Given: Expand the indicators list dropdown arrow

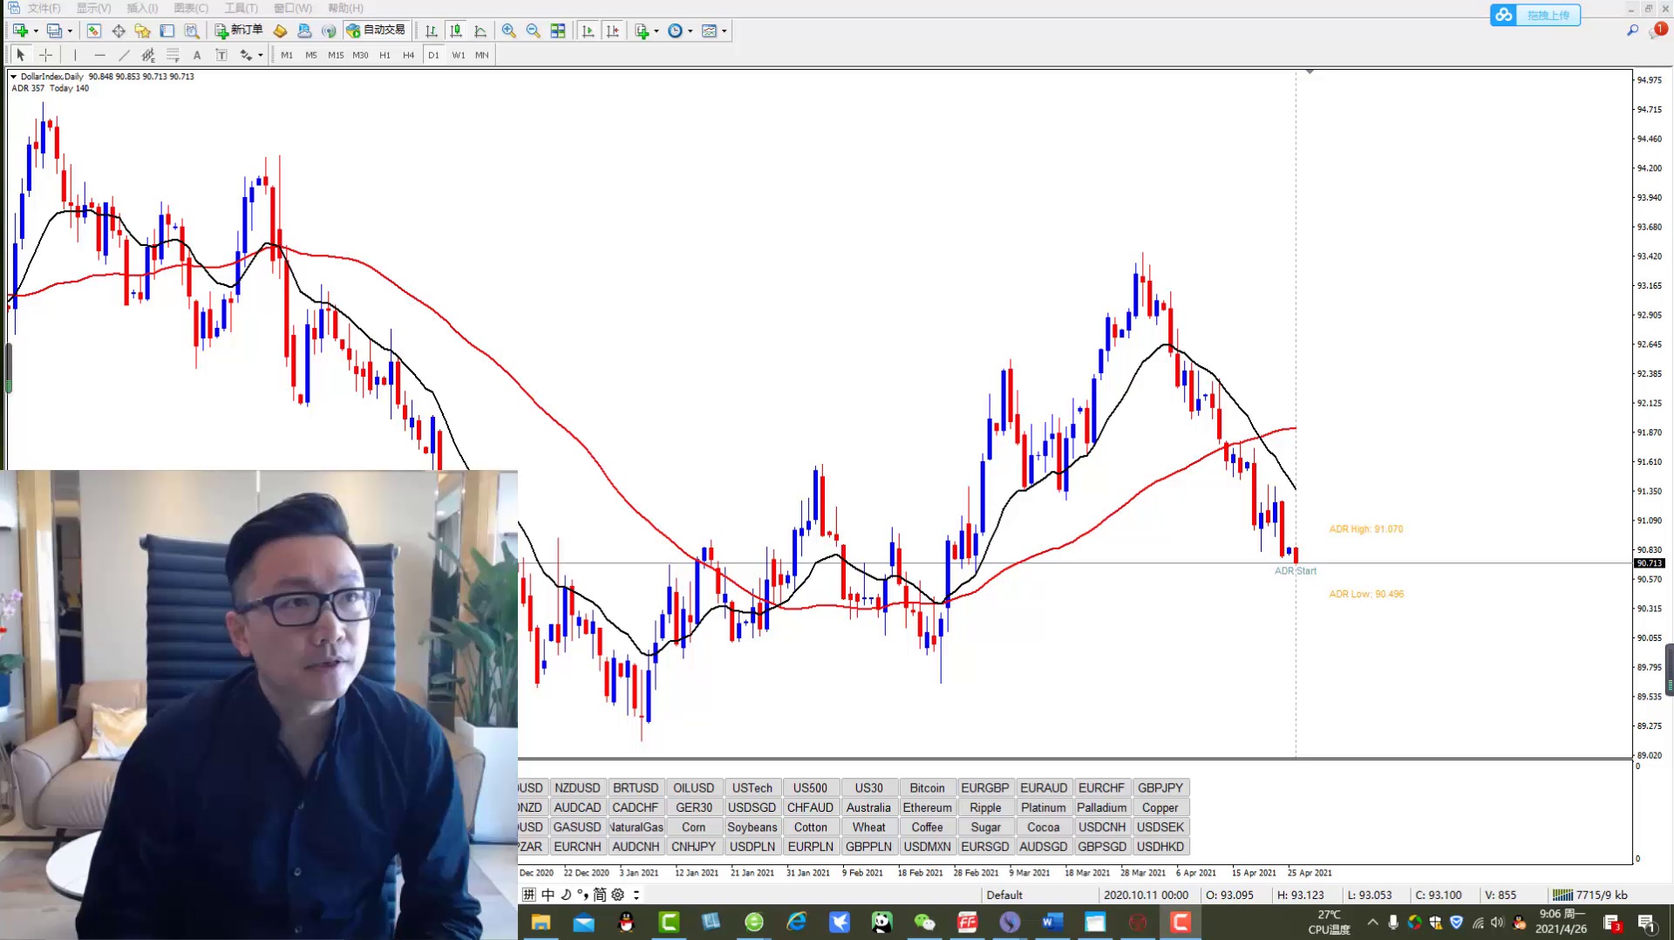Looking at the screenshot, I should pyautogui.click(x=657, y=31).
